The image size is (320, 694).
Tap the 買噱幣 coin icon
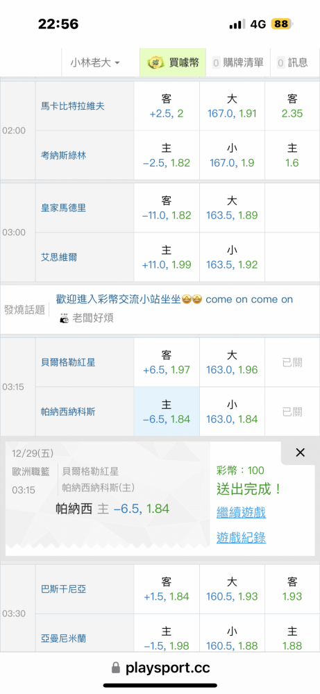155,62
